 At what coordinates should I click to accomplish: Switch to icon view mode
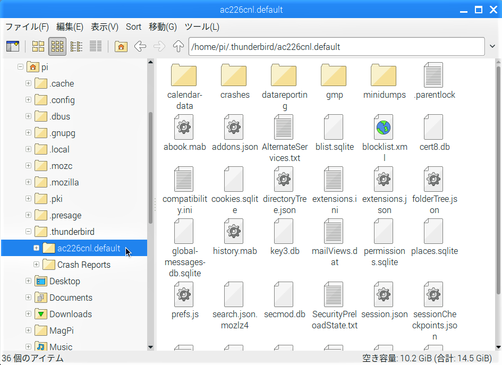tap(38, 46)
